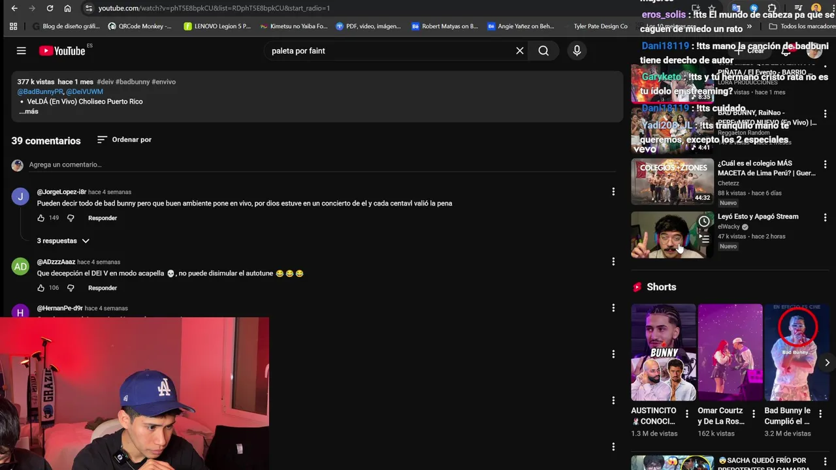
Task: Clear the search box with the X
Action: click(520, 51)
